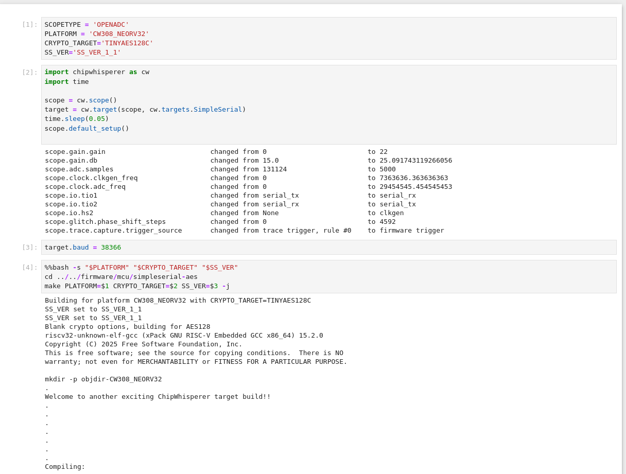The height and width of the screenshot is (474, 626).
Task: Click the [4]: cell prompt
Action: click(29, 267)
